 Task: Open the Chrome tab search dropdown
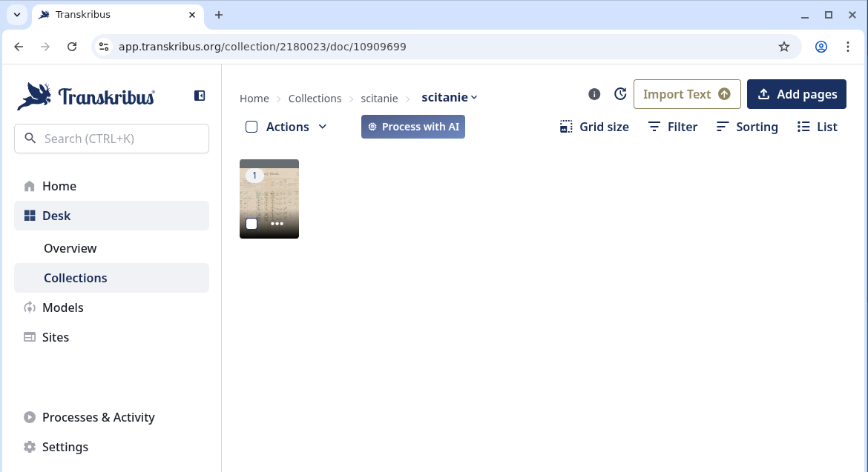pos(17,15)
